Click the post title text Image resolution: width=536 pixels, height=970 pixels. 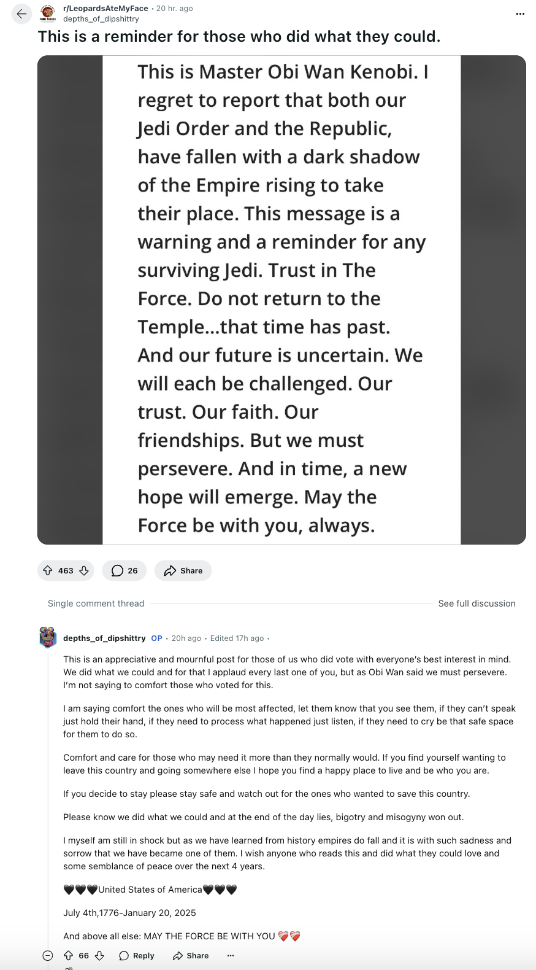tap(239, 37)
